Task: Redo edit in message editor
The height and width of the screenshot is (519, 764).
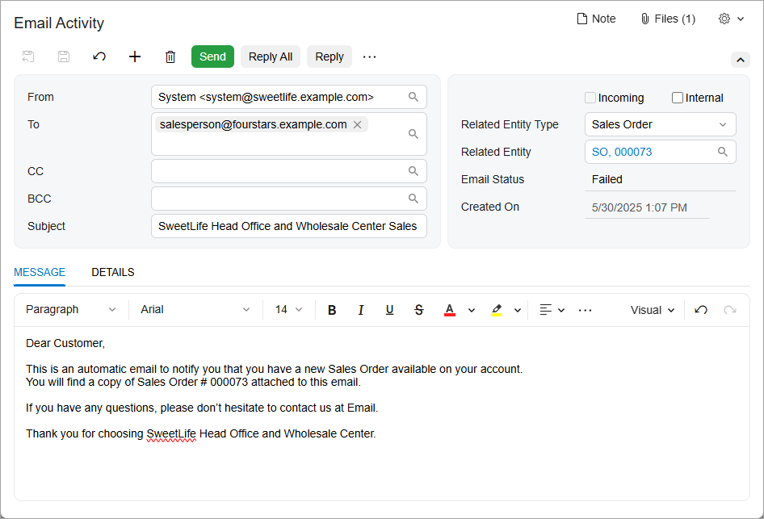Action: (x=730, y=310)
